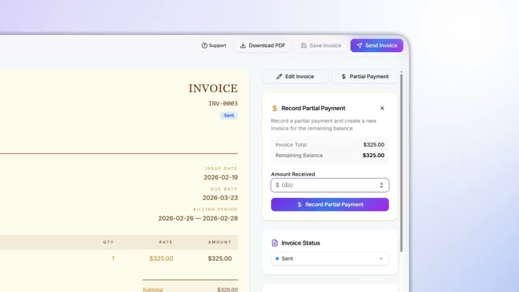This screenshot has height=292, width=519.
Task: Switch to Edit Invoice tab
Action: (x=295, y=76)
